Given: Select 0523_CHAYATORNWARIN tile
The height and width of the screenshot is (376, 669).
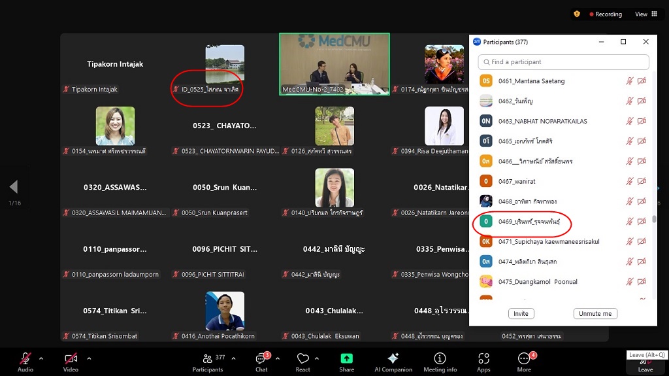Looking at the screenshot, I should coord(225,126).
